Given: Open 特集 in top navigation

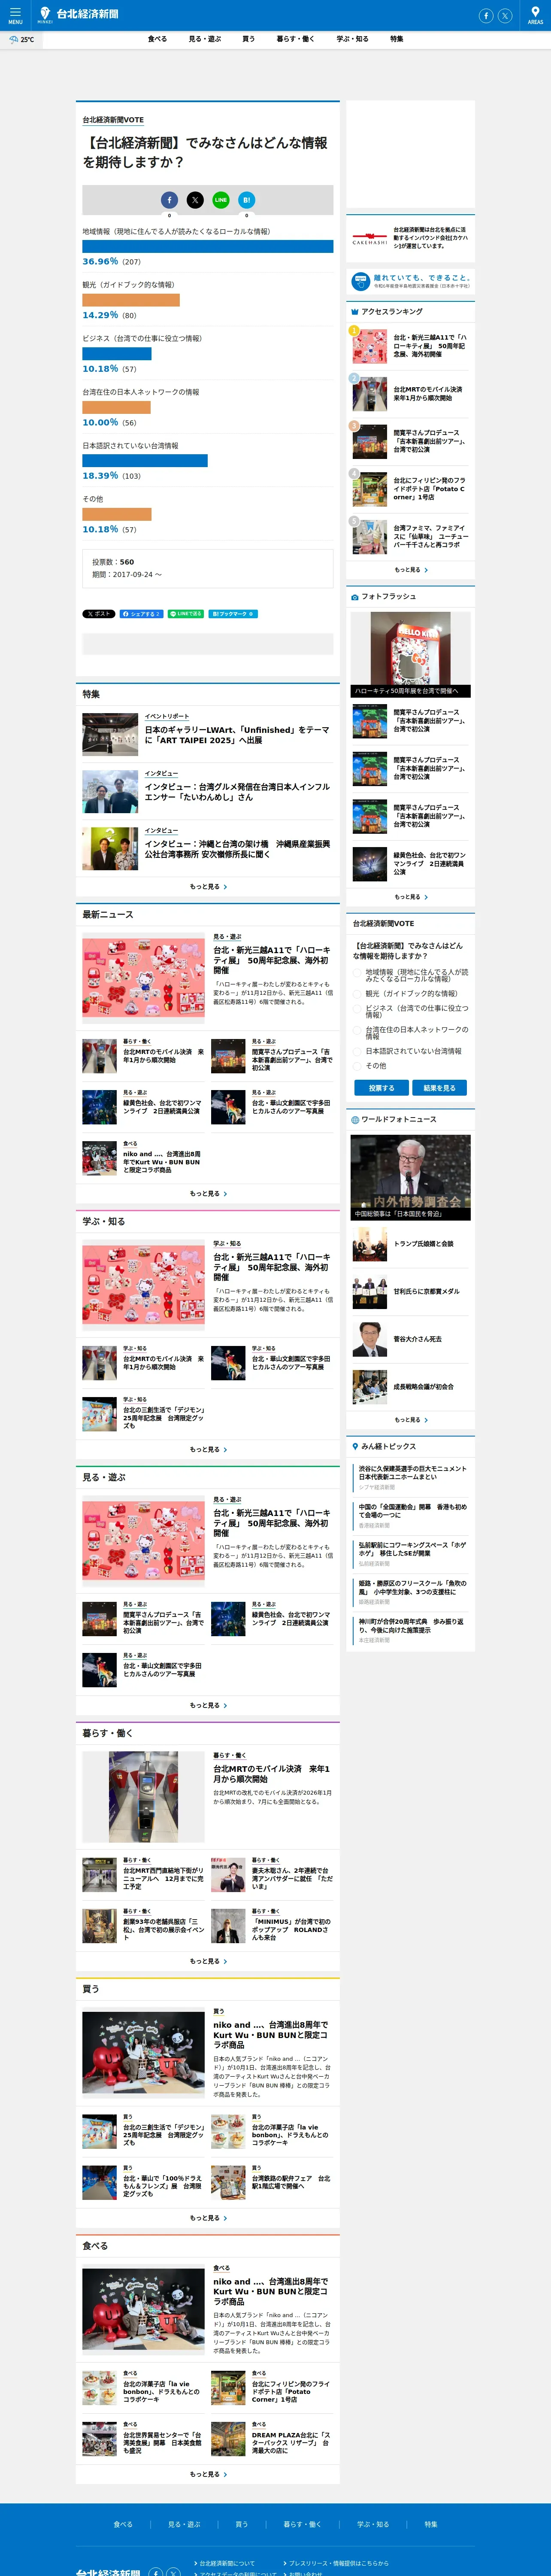Looking at the screenshot, I should pos(396,39).
